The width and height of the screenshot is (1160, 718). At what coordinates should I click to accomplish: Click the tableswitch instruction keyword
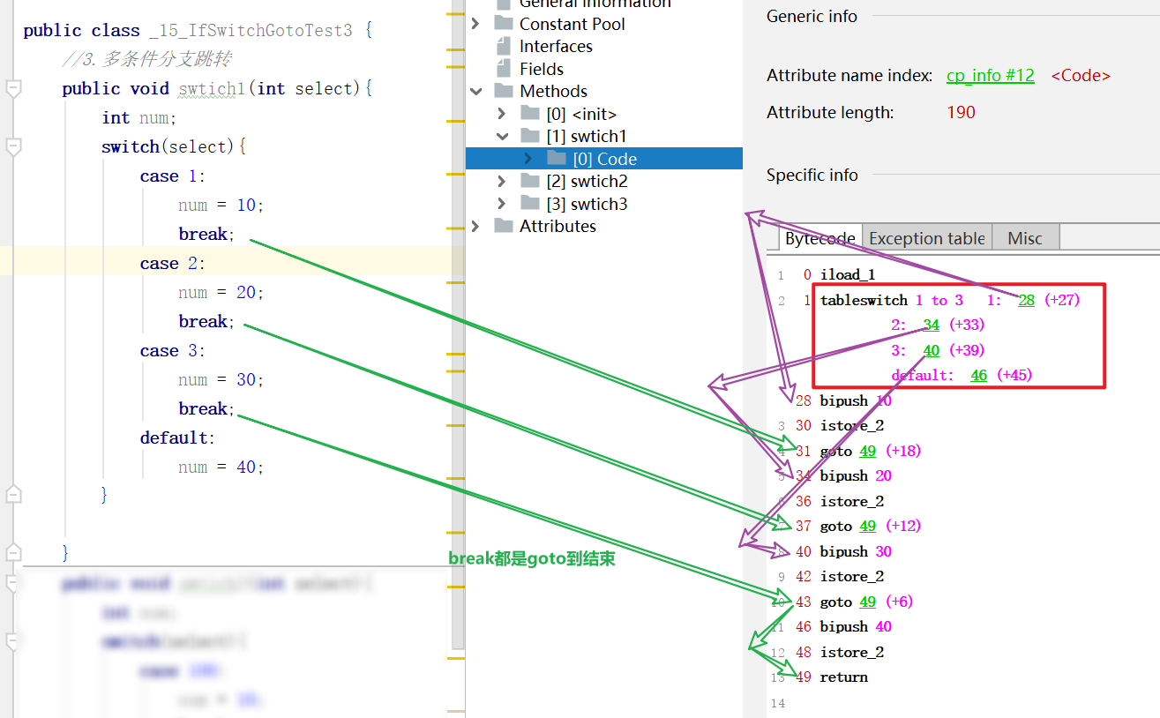point(864,300)
